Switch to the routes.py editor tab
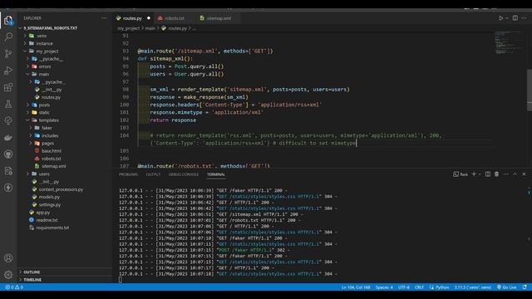Image resolution: width=532 pixels, height=299 pixels. point(132,18)
